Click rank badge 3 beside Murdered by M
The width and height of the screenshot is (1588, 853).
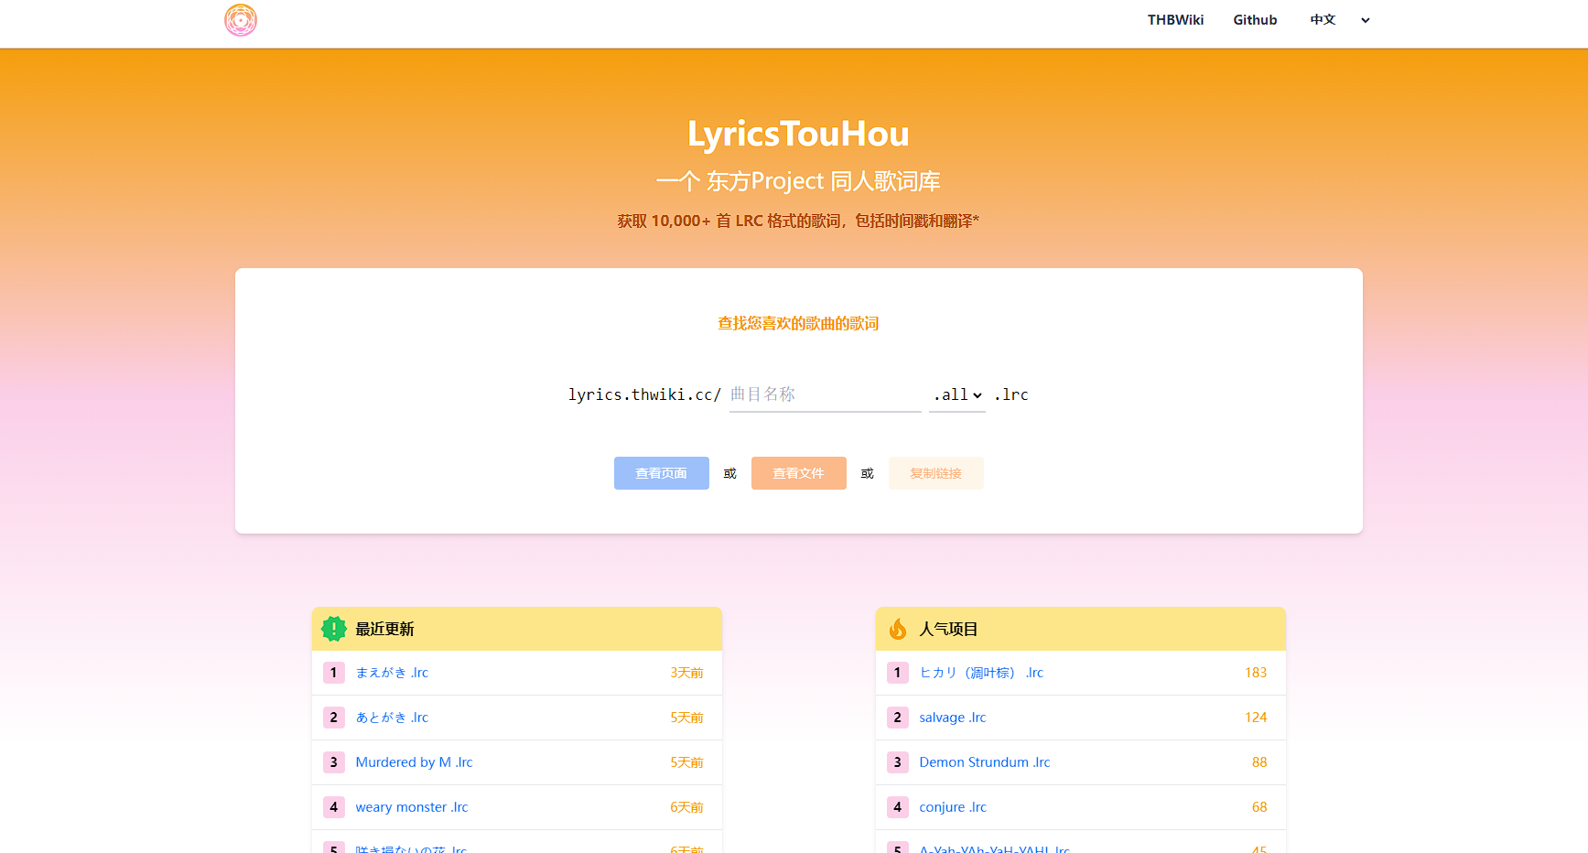pyautogui.click(x=334, y=762)
